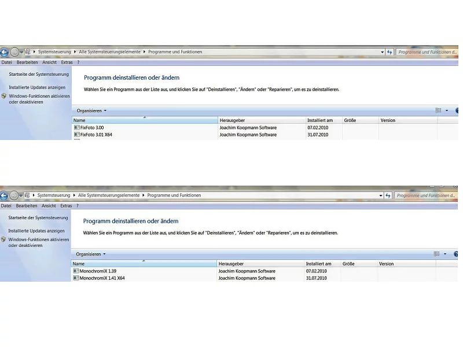The height and width of the screenshot is (347, 463).
Task: Open the view mode dropdown arrow in the upper window
Action: (x=447, y=110)
